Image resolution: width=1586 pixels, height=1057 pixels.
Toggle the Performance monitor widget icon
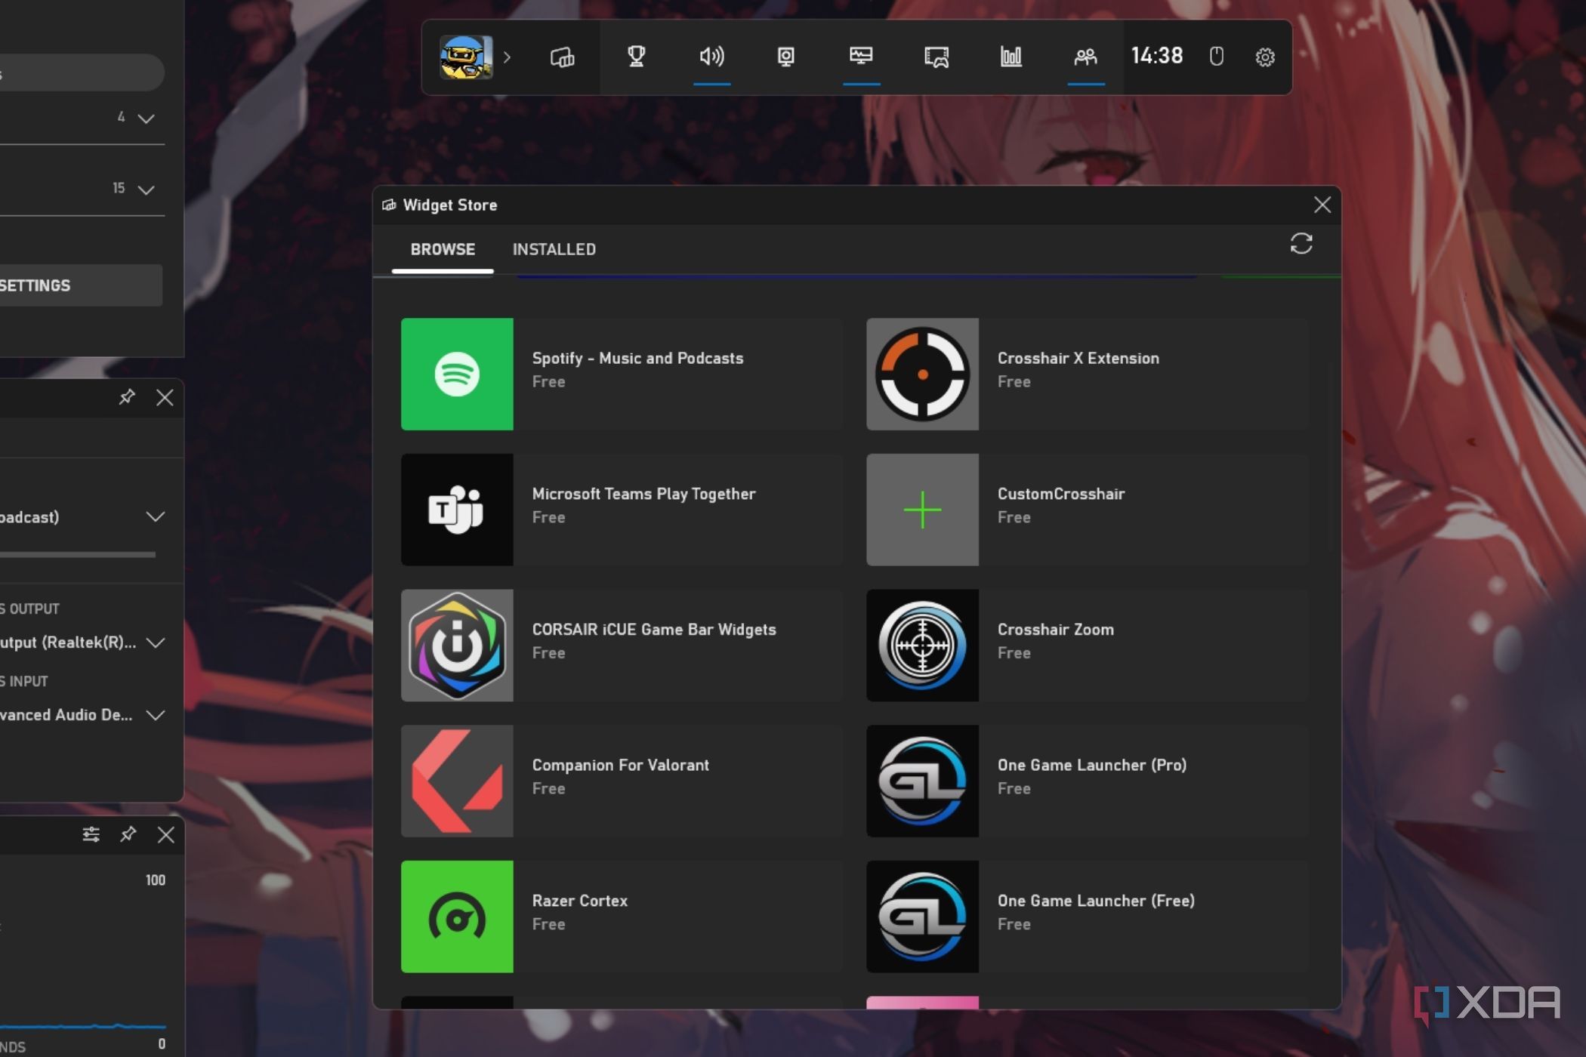pyautogui.click(x=861, y=57)
